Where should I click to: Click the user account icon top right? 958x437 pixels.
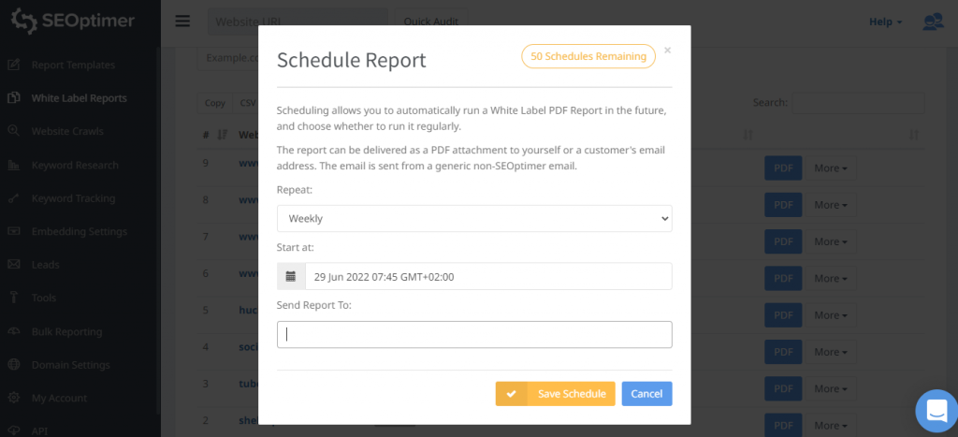pos(933,22)
